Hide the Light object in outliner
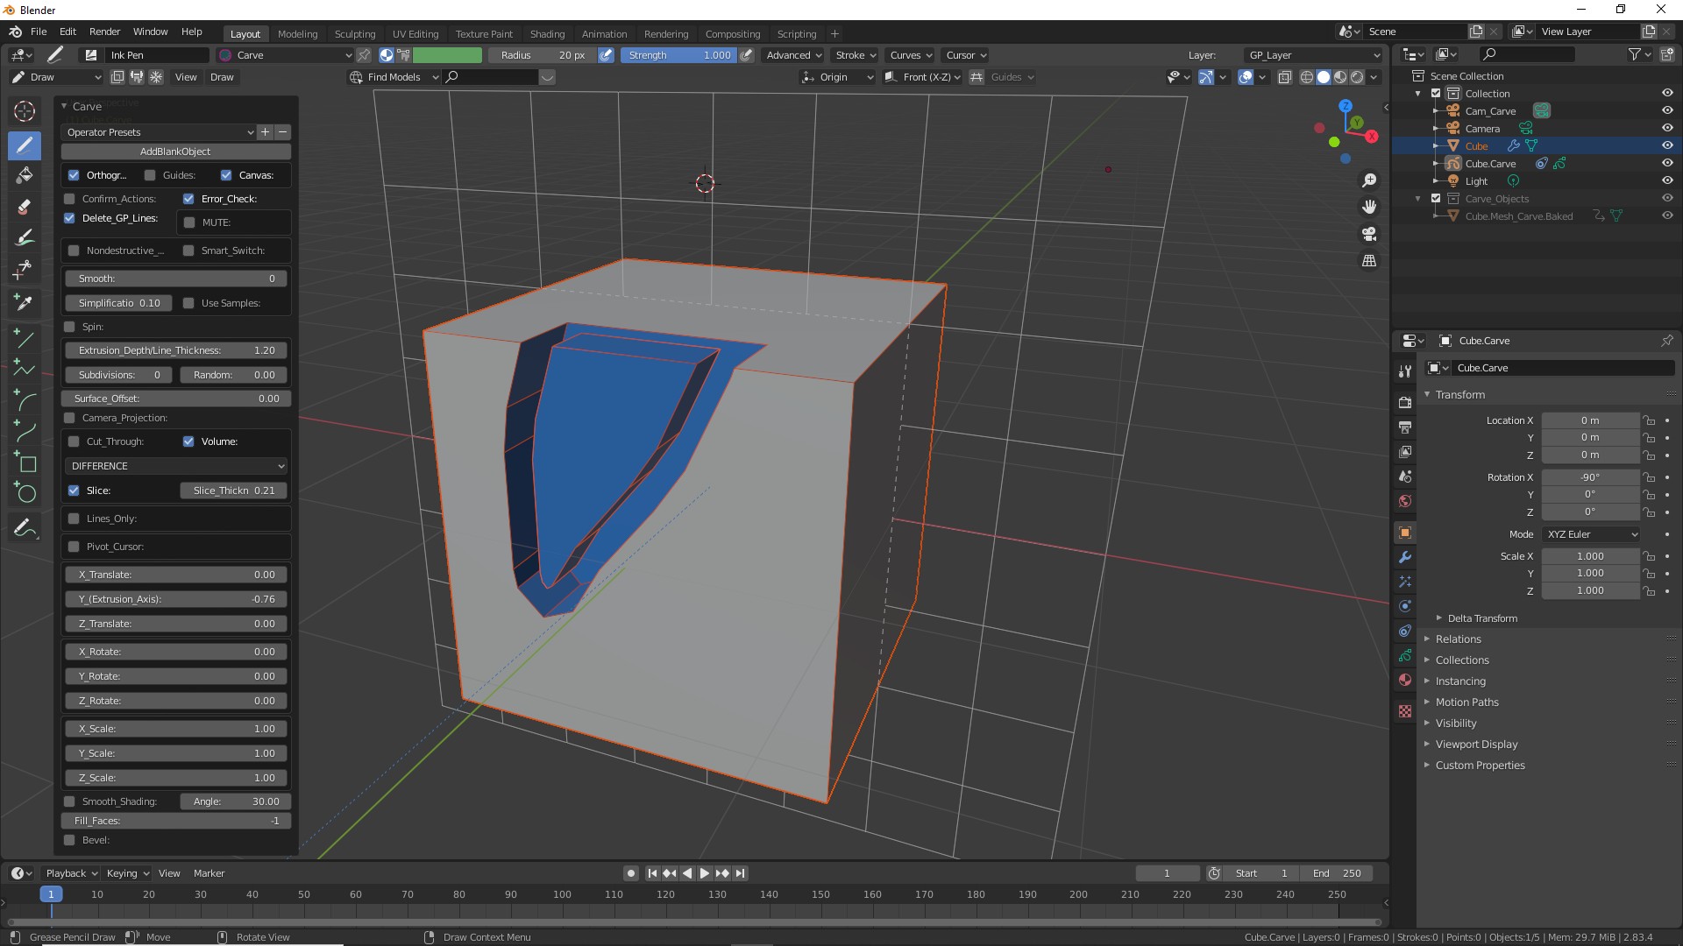Screen dimensions: 1683x946 1667,181
